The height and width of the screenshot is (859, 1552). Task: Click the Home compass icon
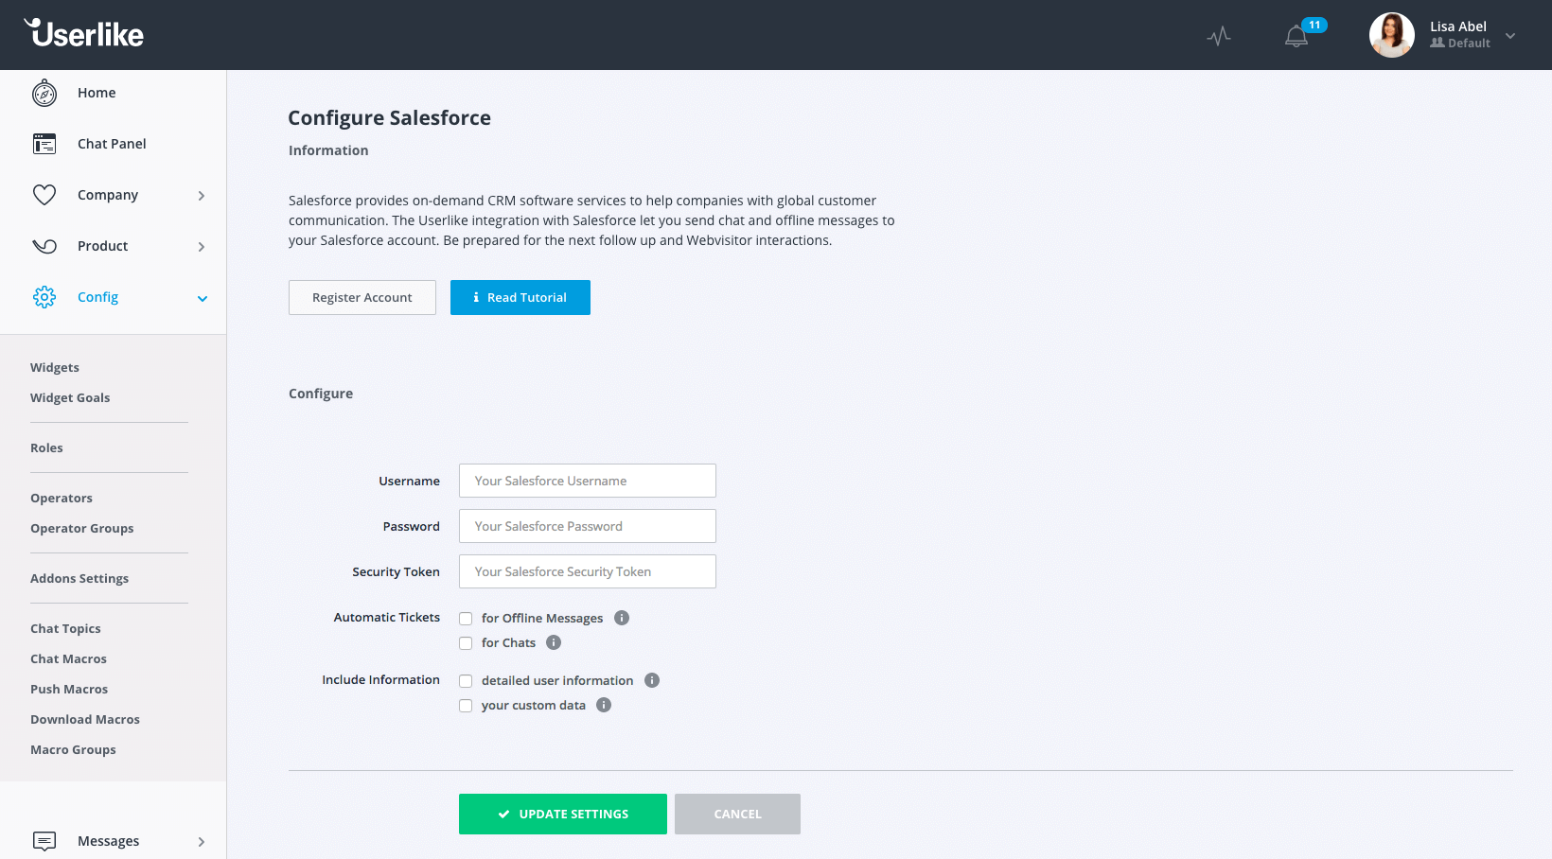(x=44, y=94)
